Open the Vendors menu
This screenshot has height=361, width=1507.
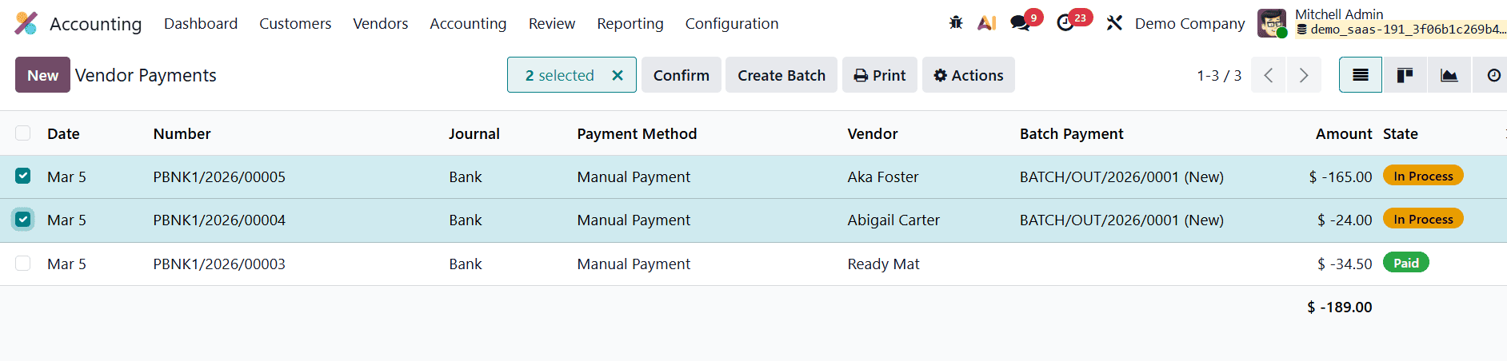click(x=380, y=23)
